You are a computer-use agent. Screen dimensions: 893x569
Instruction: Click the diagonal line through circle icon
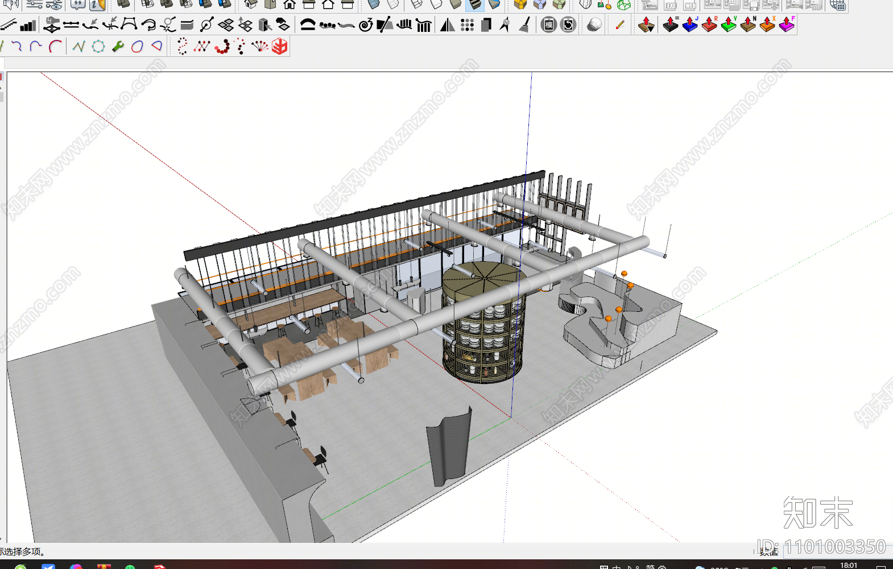point(206,24)
